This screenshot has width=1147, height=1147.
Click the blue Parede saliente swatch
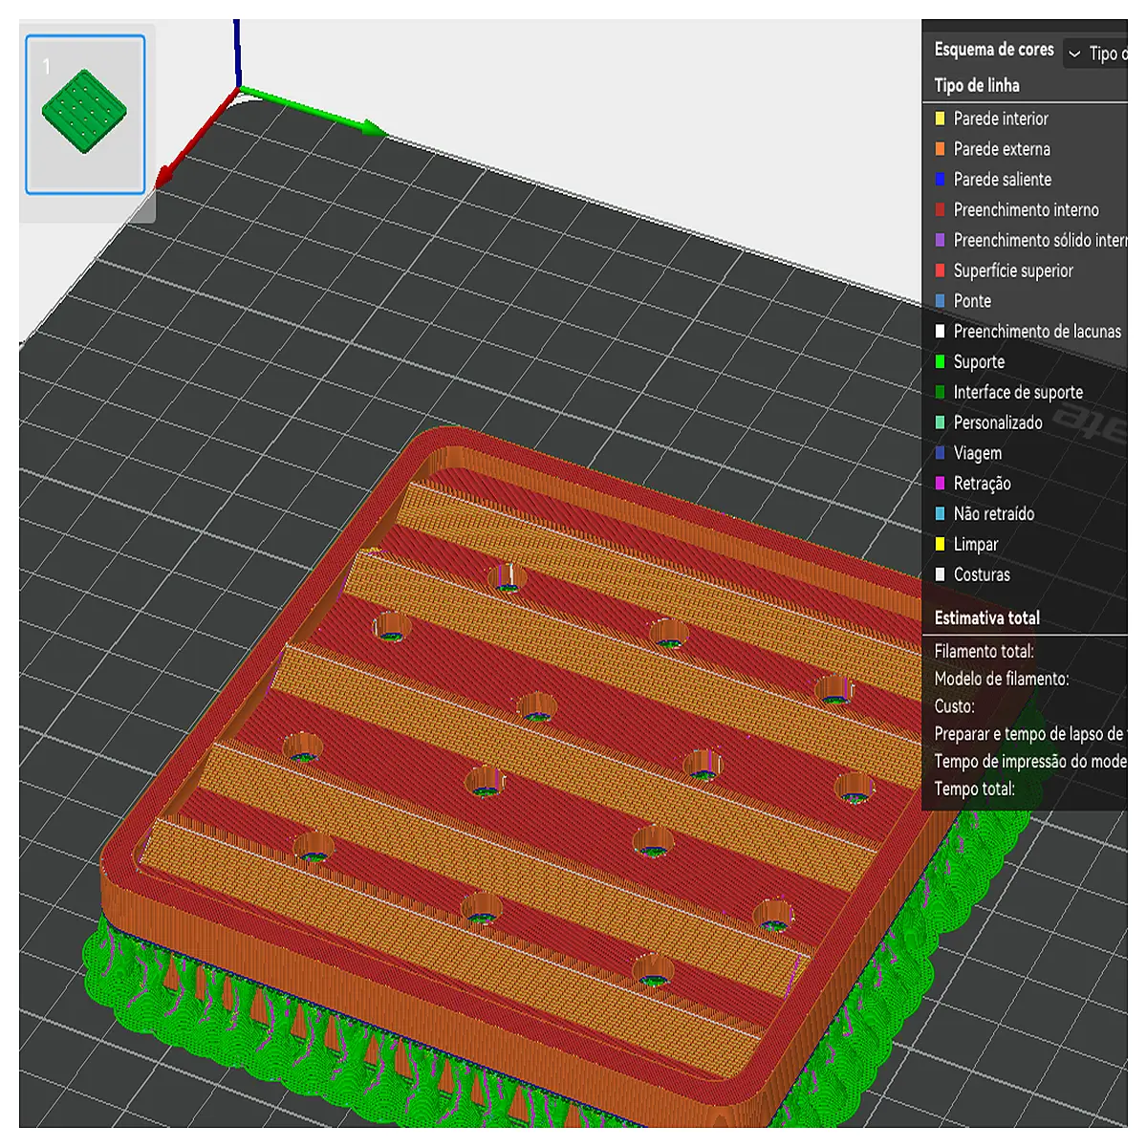(x=940, y=180)
